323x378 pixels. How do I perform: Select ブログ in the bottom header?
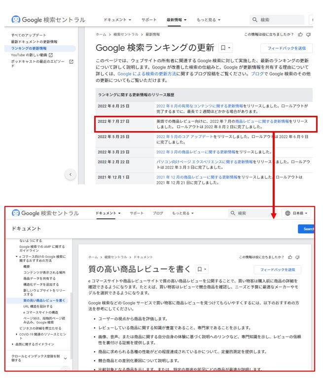158,213
